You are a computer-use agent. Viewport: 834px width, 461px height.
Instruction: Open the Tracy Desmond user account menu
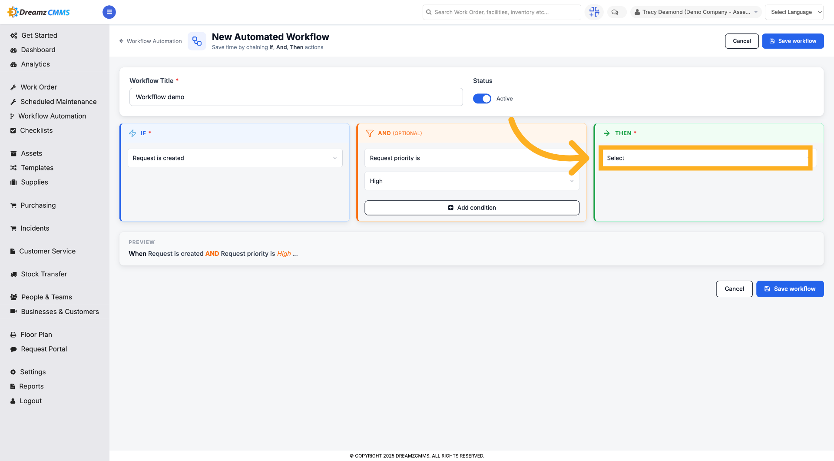pos(696,12)
